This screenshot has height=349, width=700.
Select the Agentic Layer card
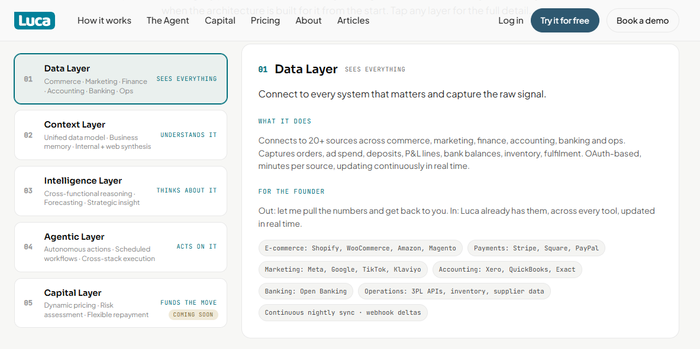(x=121, y=247)
